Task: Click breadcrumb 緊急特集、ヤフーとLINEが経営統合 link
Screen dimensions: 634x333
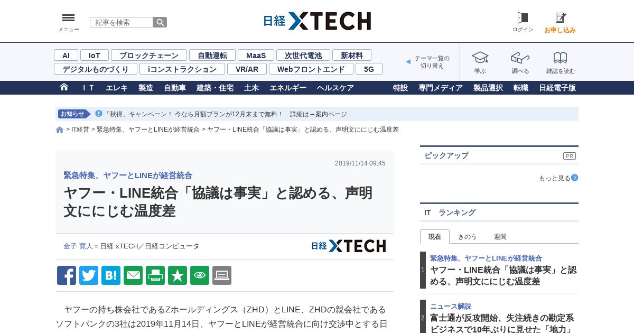Action: tap(148, 129)
